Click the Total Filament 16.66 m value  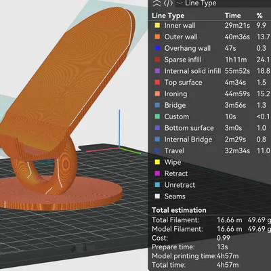pyautogui.click(x=229, y=220)
